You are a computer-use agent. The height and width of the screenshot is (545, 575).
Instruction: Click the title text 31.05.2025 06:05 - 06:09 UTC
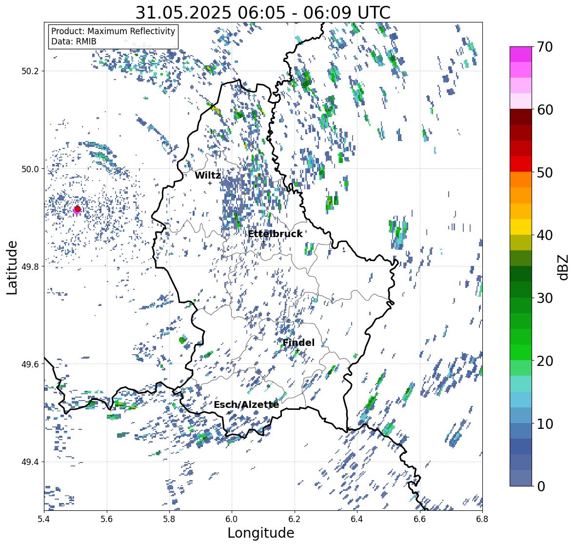pos(263,13)
